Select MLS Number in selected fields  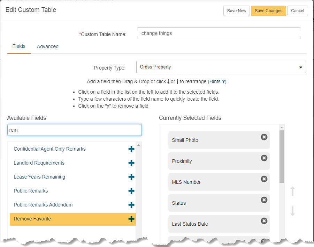tap(219, 182)
